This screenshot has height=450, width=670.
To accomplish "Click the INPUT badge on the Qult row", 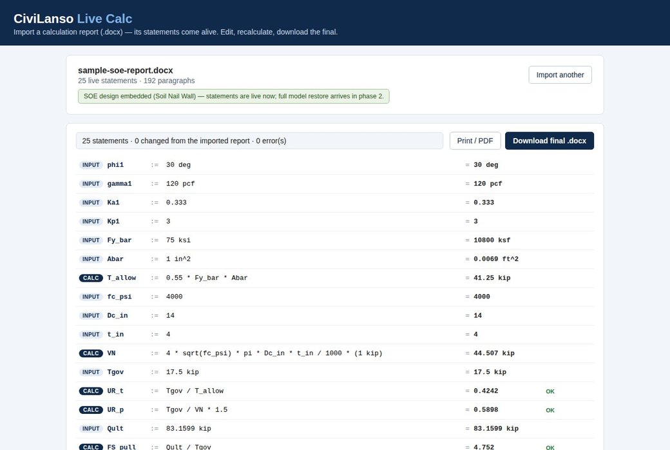I will pyautogui.click(x=91, y=428).
